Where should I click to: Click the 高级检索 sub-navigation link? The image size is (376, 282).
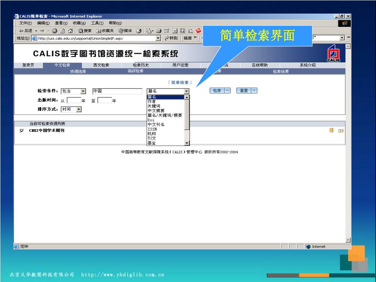(135, 71)
